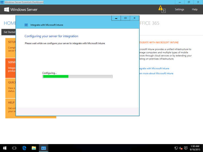Select the Get Started tab
This screenshot has width=203, height=152.
pyautogui.click(x=9, y=32)
